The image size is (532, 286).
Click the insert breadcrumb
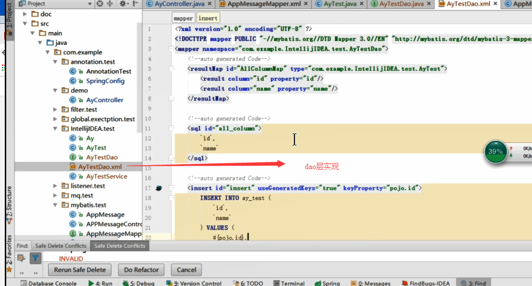(x=208, y=18)
